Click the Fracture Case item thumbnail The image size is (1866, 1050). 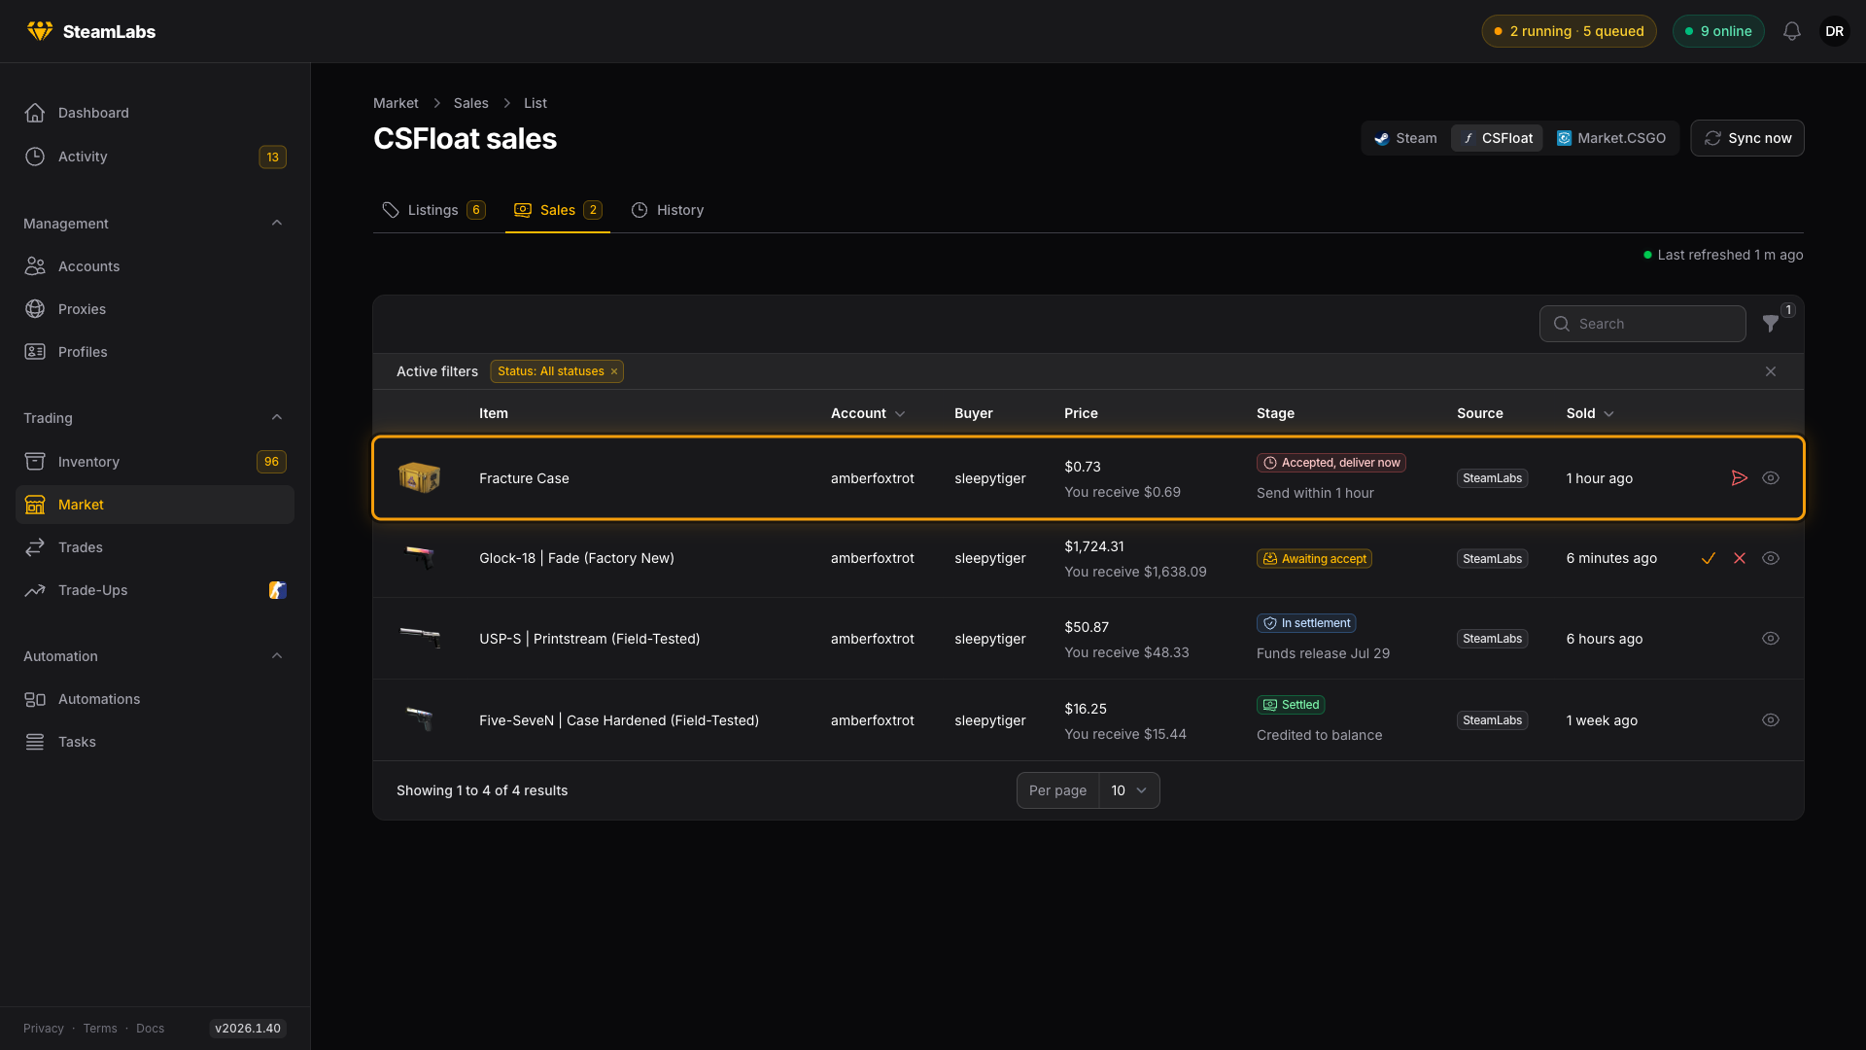point(419,478)
